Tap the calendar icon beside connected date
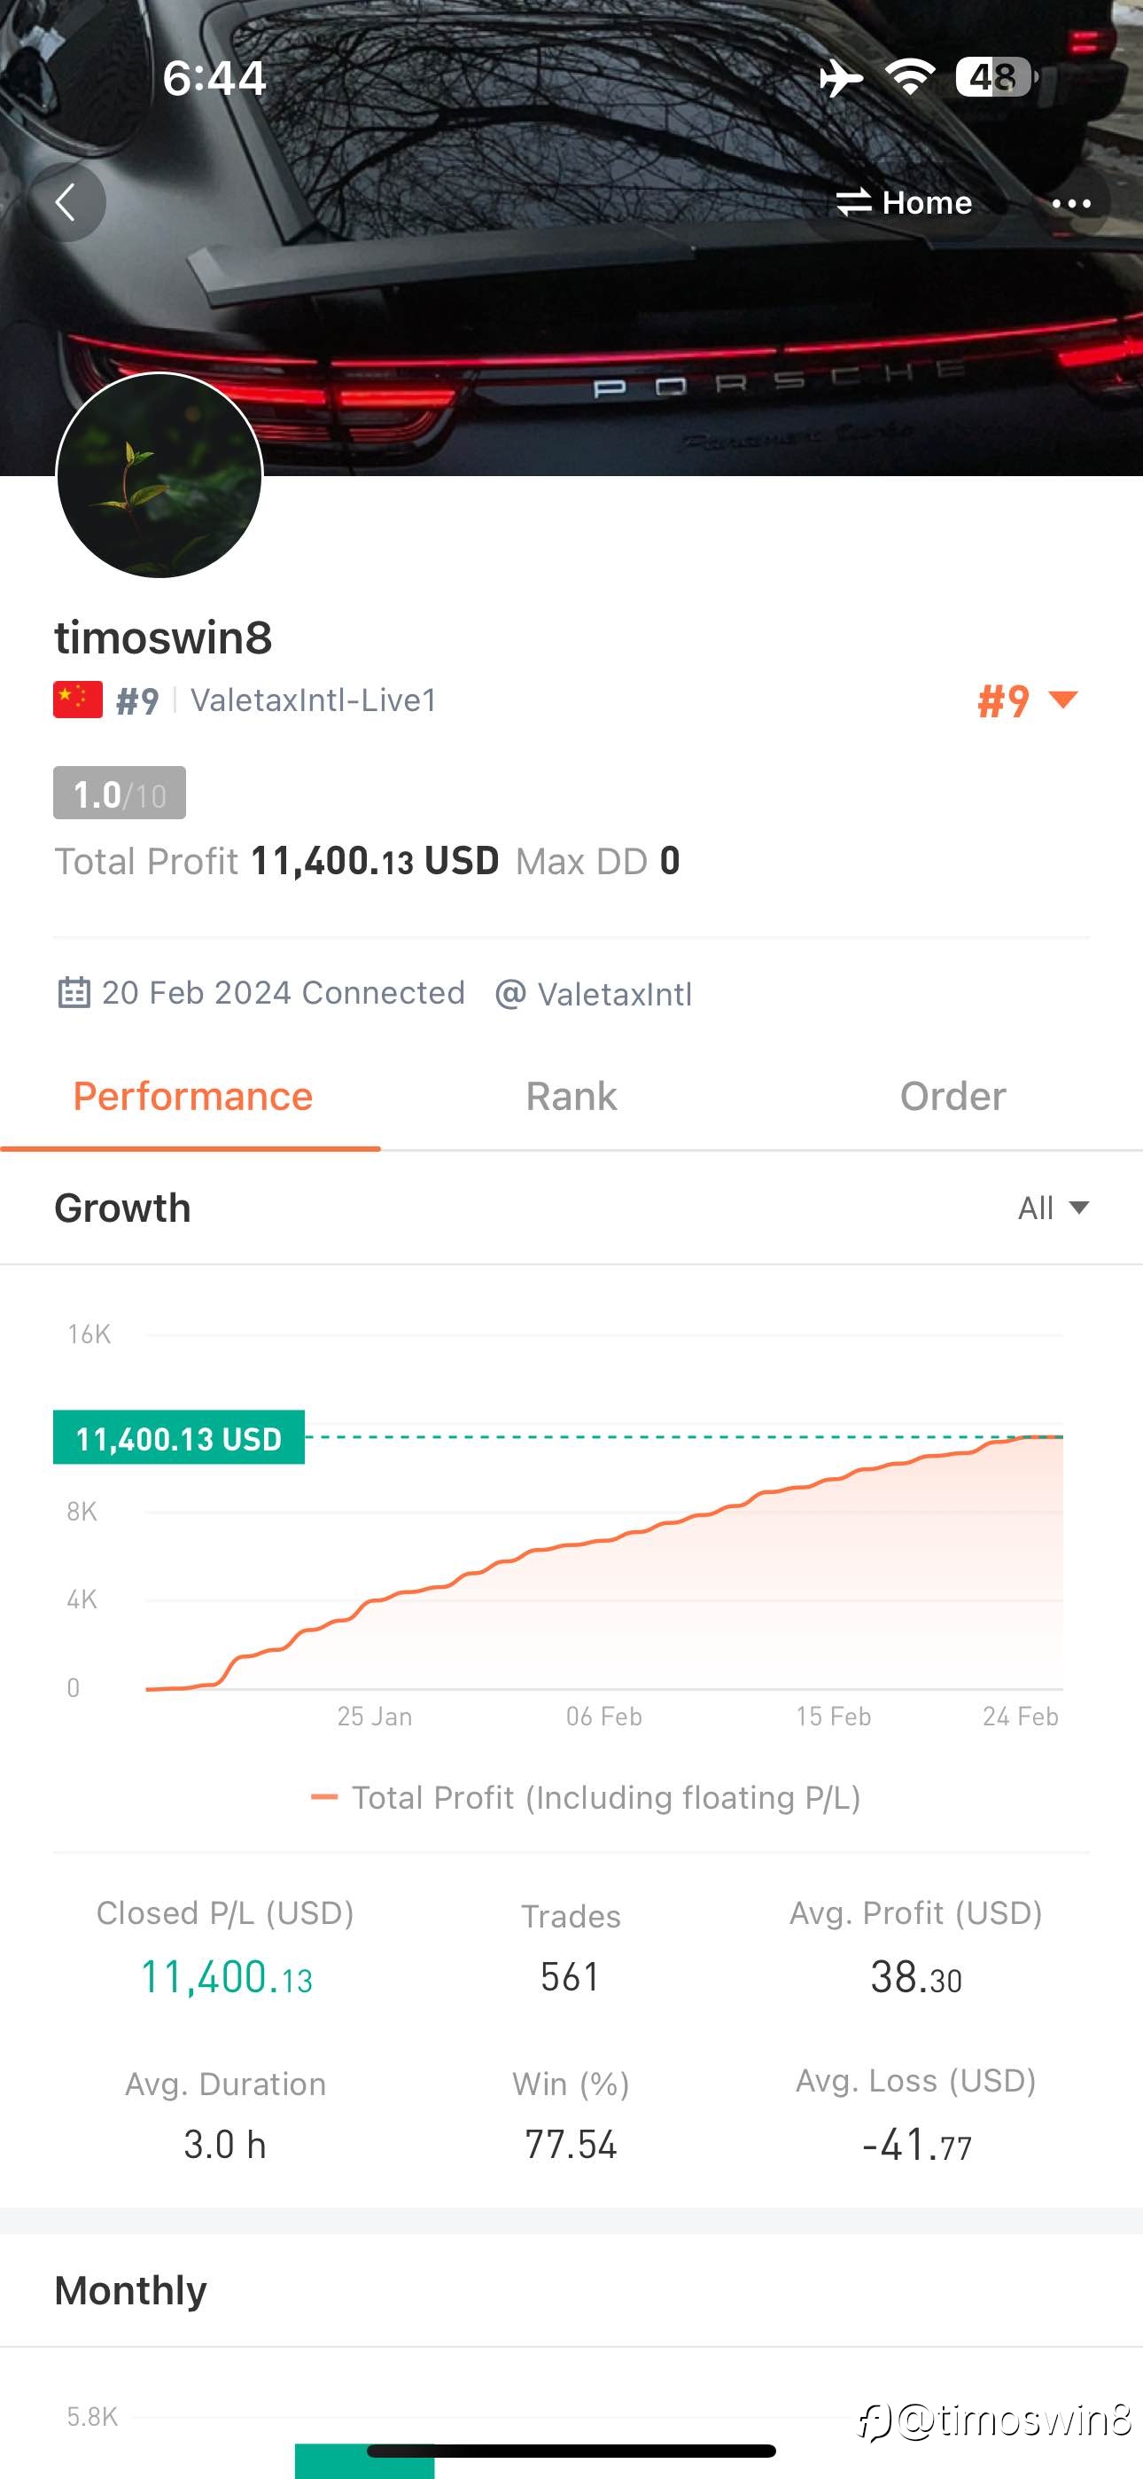 74,992
